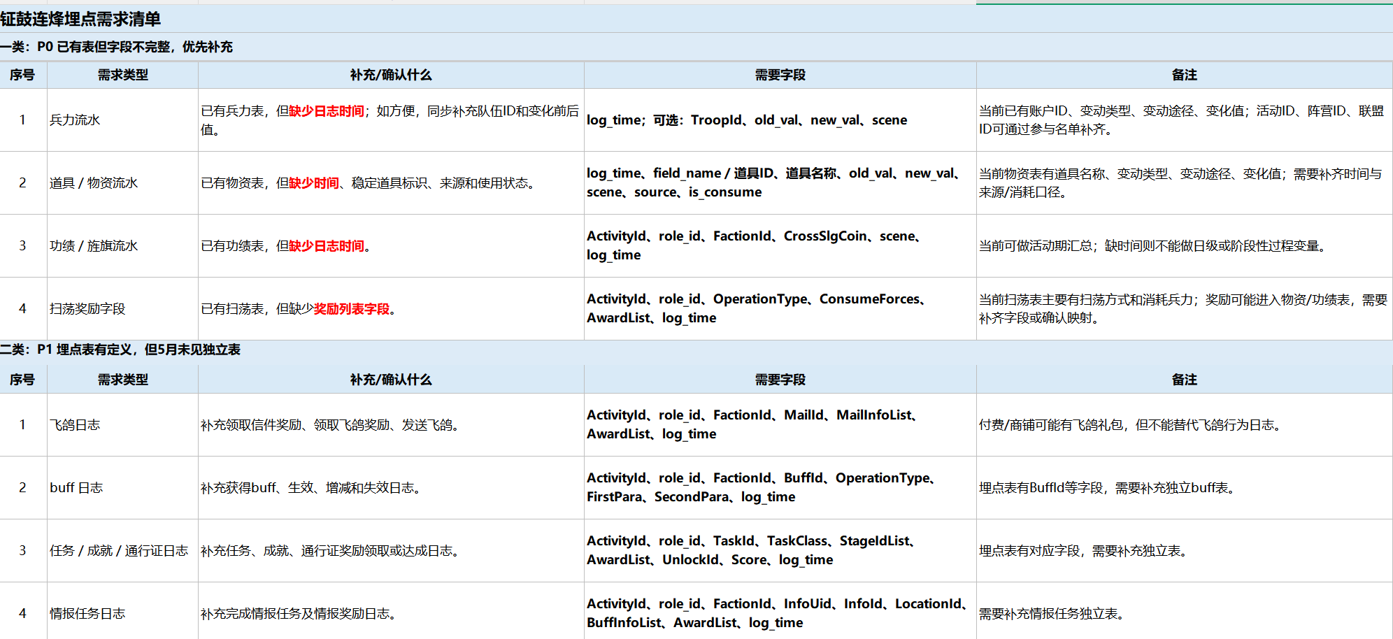
Task: Click the cell 补充获得buff、生效、增减和失效日志
Action: pos(391,488)
